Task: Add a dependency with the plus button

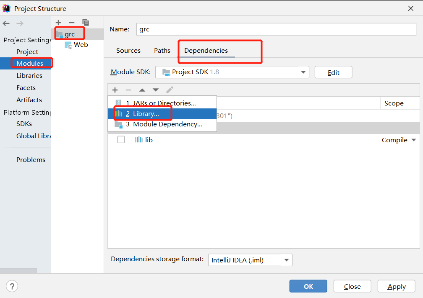Action: click(x=115, y=90)
